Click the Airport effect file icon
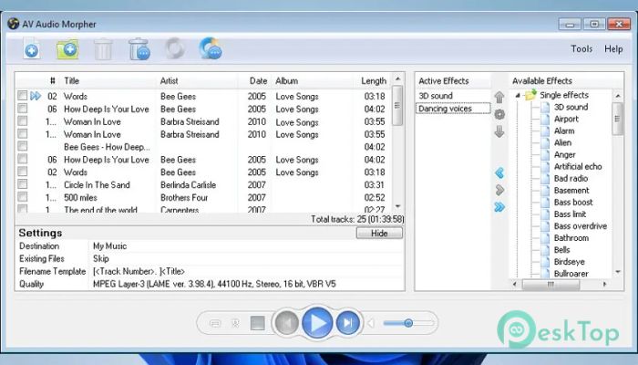The image size is (638, 365). pos(545,119)
